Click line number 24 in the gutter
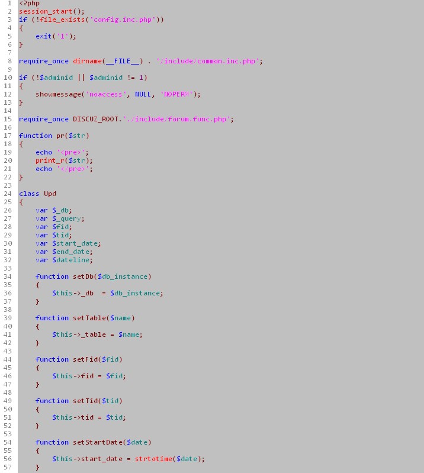 coord(8,194)
